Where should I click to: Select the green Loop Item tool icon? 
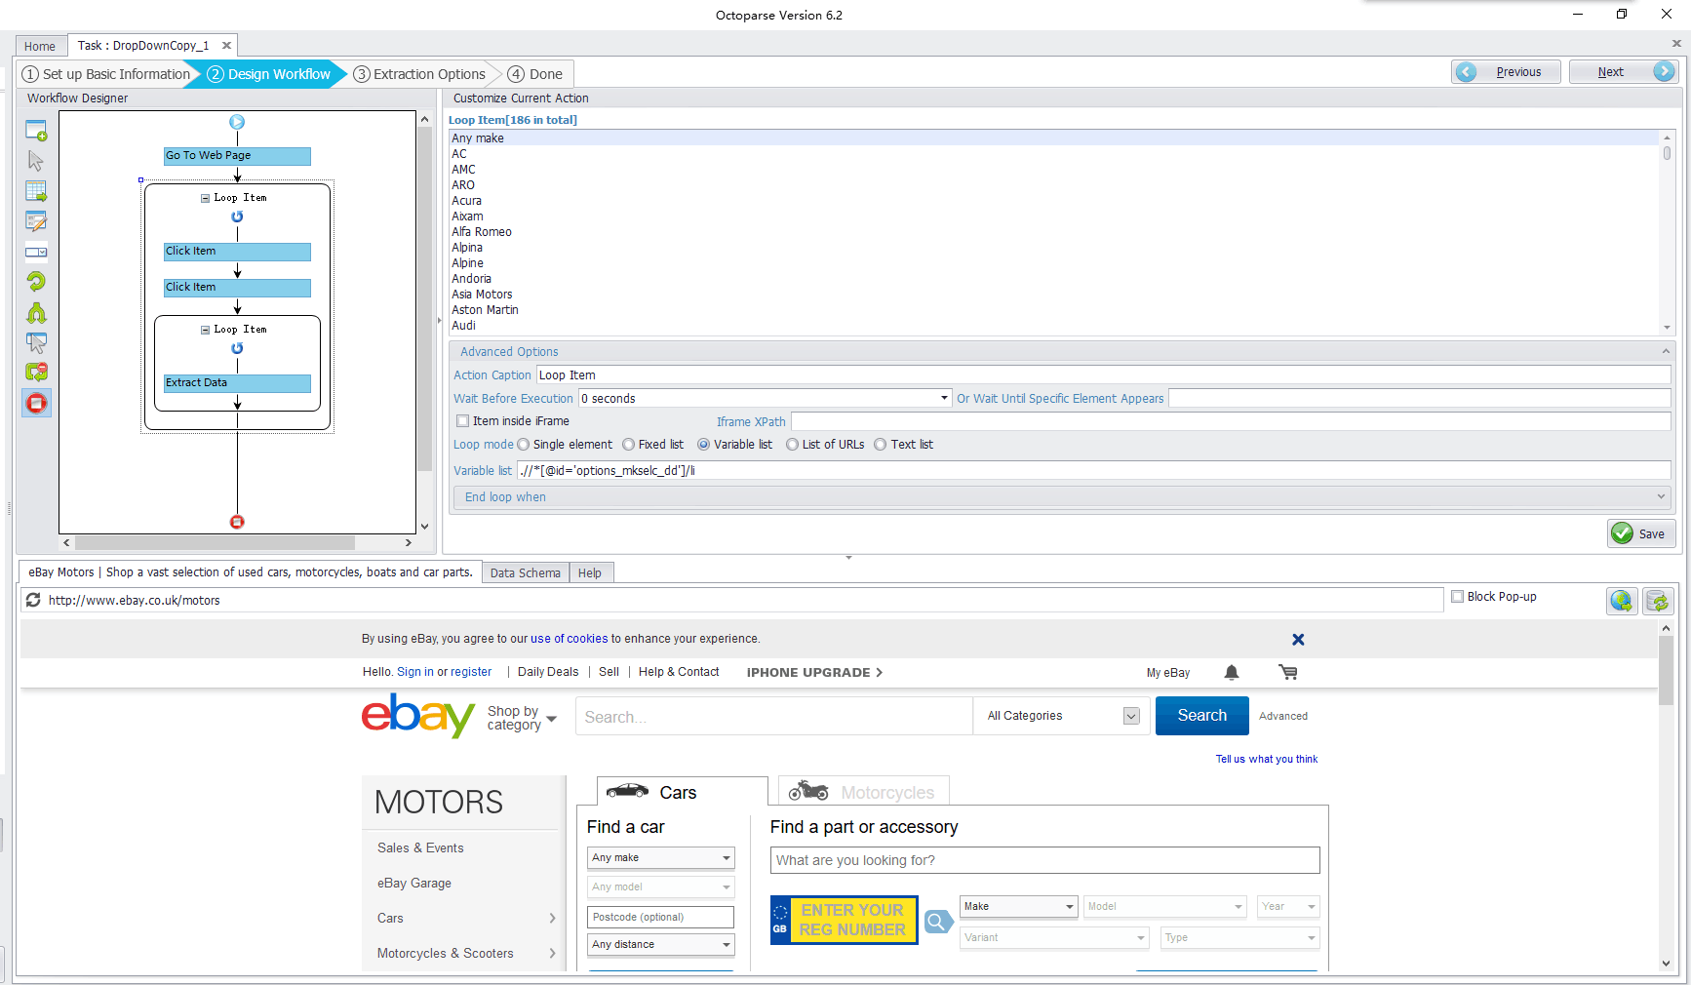(x=36, y=282)
